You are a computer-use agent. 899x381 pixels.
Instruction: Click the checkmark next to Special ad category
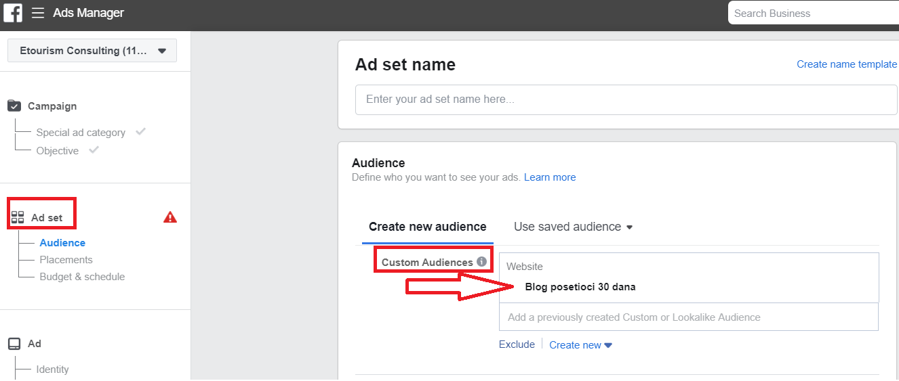point(141,131)
